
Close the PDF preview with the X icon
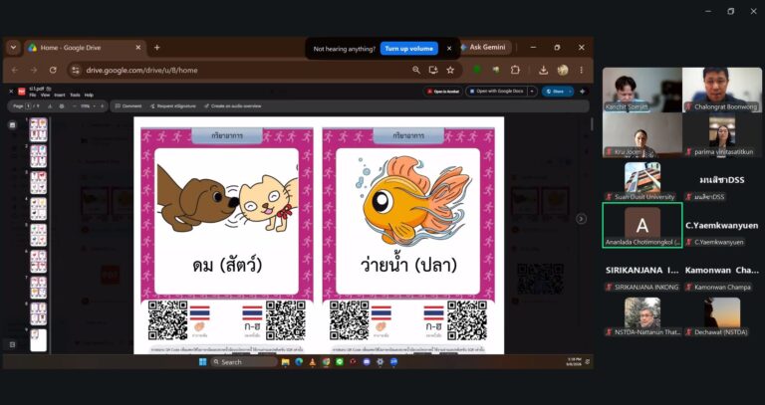pyautogui.click(x=11, y=92)
